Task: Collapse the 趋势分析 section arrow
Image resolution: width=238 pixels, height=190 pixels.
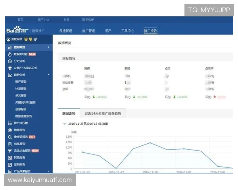Action: point(48,75)
